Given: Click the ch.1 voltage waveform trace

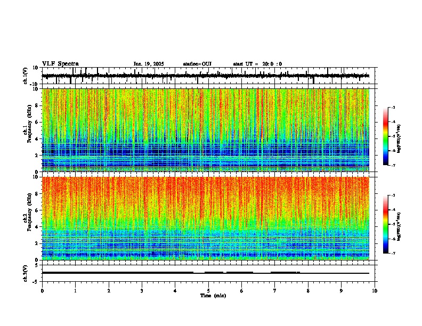Looking at the screenshot, I should (205, 76).
